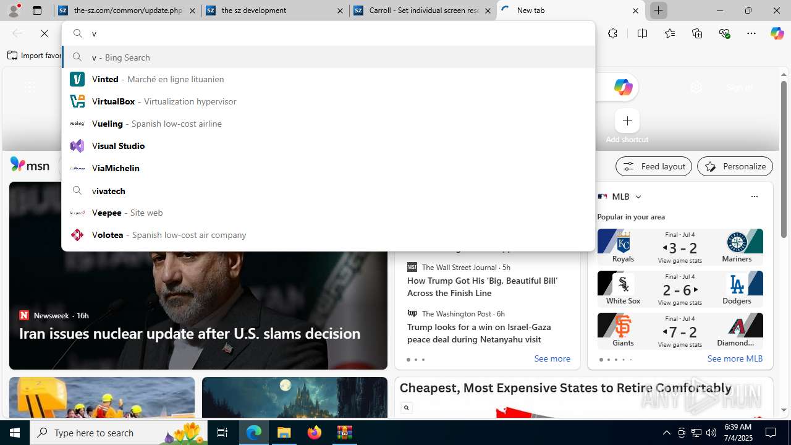Select the Visual Studio suggestion
The height and width of the screenshot is (445, 791).
(328, 146)
